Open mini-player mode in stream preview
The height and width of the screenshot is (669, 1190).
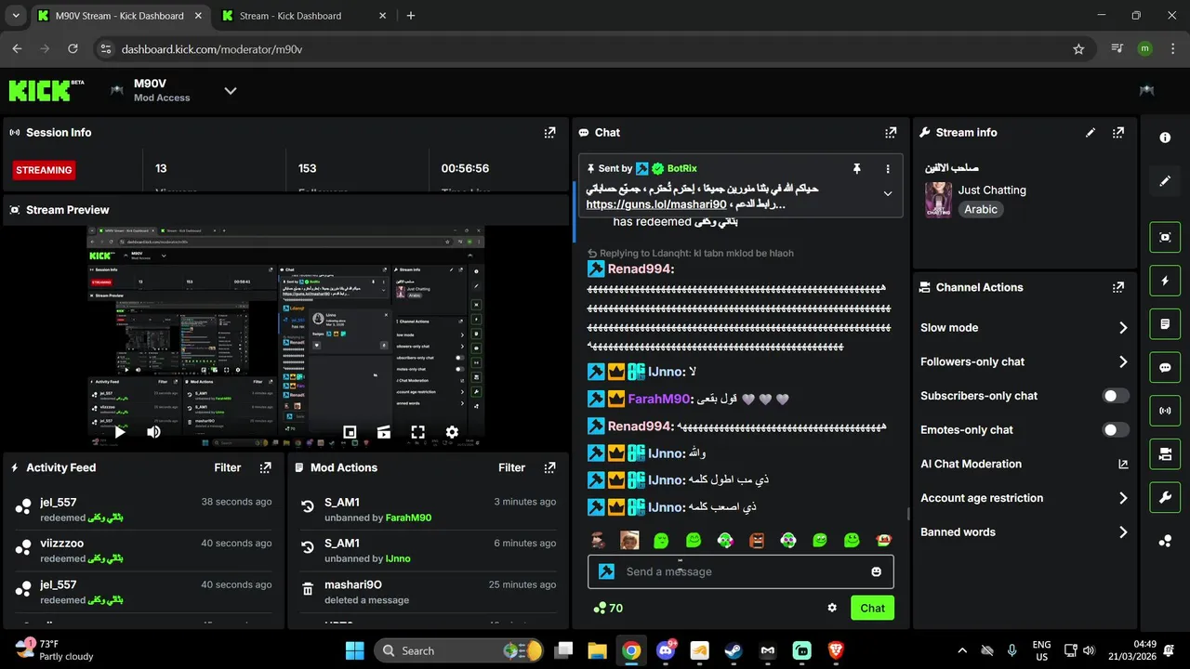350,432
